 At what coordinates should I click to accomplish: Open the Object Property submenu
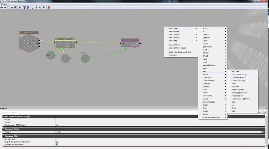point(213,81)
